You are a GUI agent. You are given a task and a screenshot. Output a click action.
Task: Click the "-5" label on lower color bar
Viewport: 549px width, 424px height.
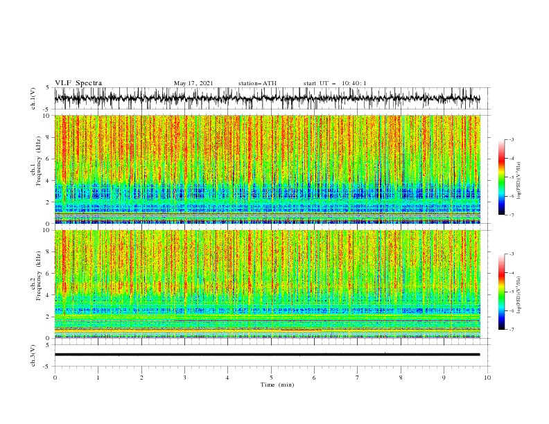click(x=512, y=292)
